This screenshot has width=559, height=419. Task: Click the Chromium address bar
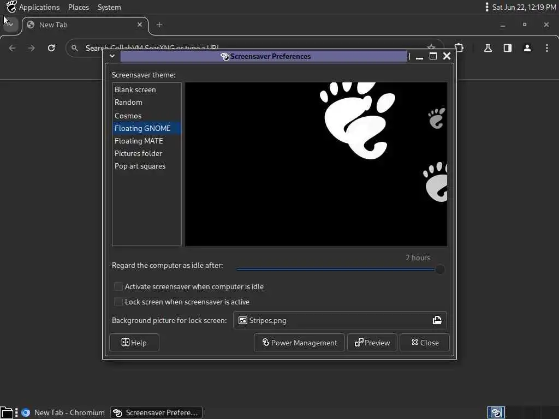click(x=254, y=48)
